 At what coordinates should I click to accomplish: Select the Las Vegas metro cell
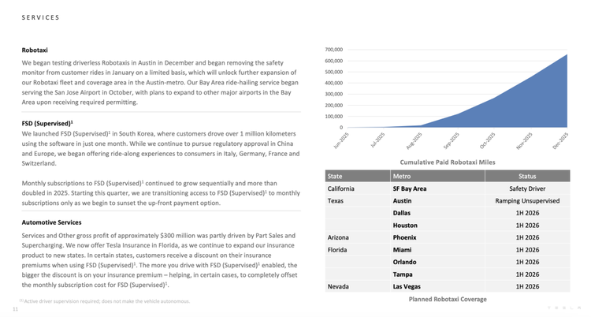tap(407, 287)
